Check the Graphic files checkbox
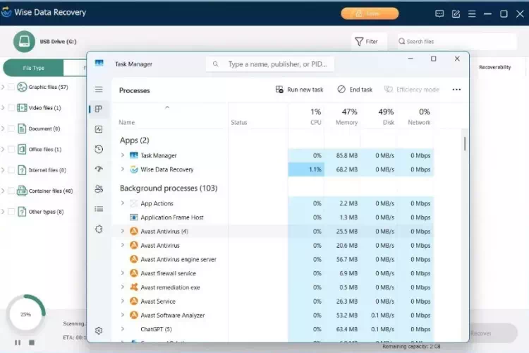Viewport: 529px width, 353px height. (11, 87)
